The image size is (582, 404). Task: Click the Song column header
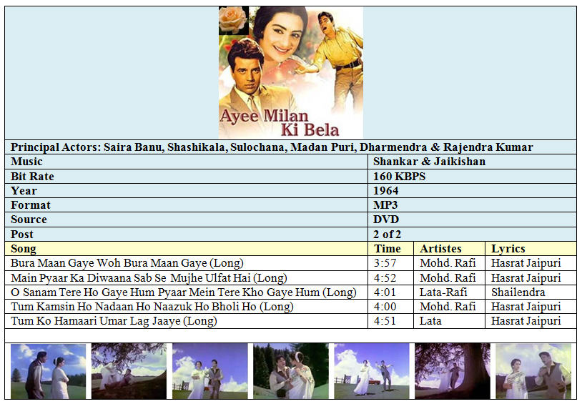click(187, 248)
